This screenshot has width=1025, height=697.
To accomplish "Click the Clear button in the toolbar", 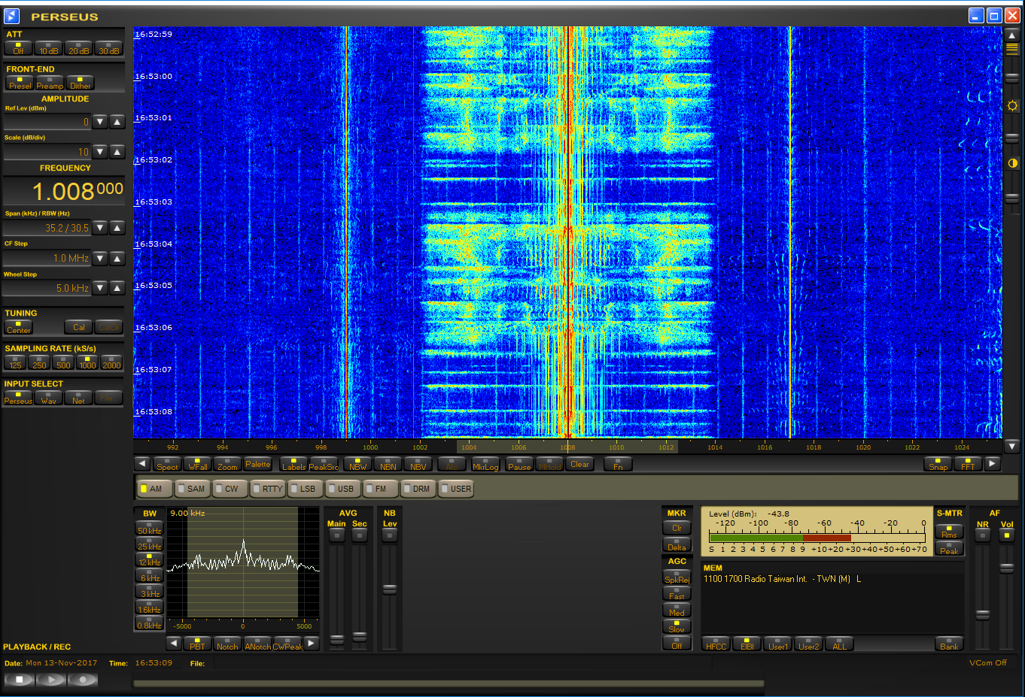I will (579, 464).
